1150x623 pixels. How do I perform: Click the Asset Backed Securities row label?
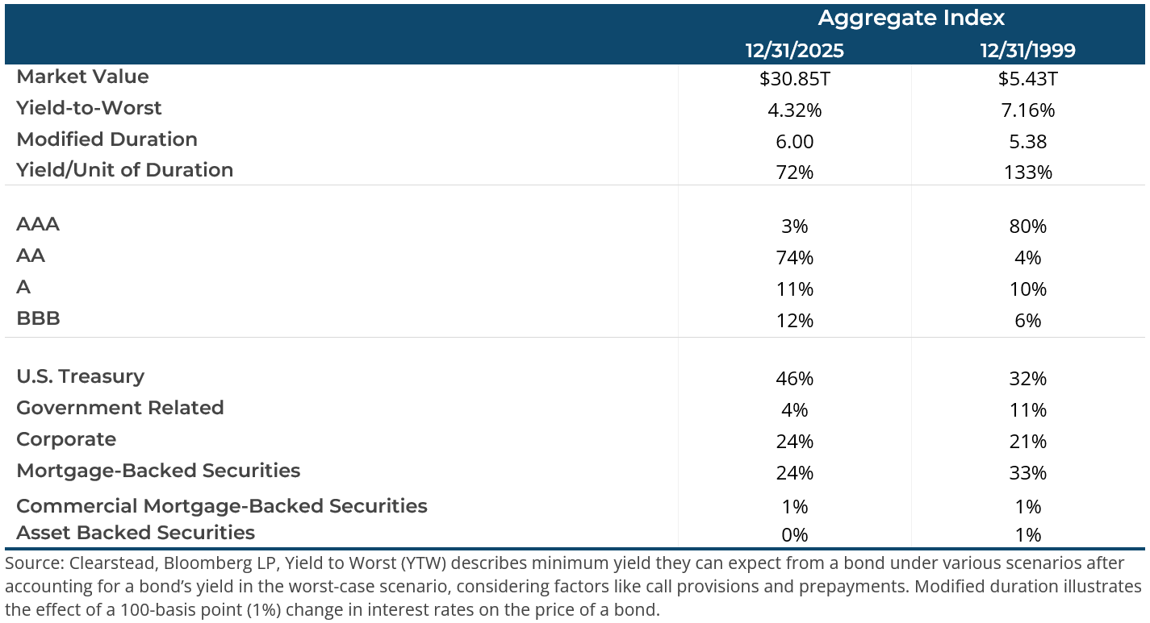[136, 533]
